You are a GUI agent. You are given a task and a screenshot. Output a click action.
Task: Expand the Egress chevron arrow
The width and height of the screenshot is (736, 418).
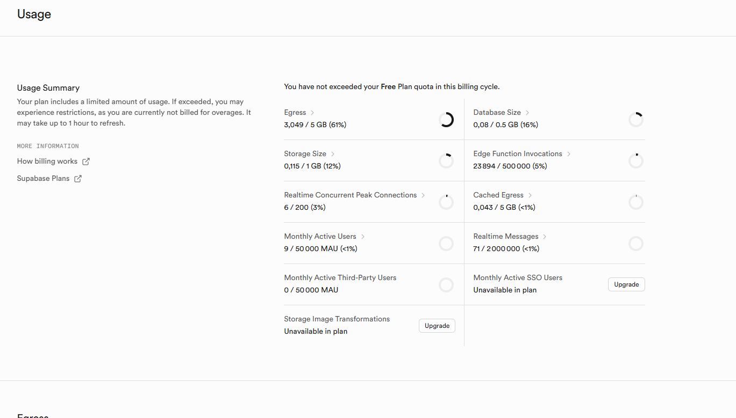[x=312, y=113]
